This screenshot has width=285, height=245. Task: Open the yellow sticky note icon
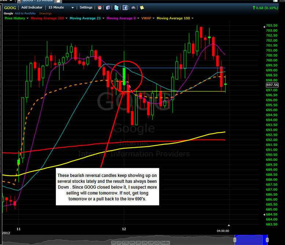[x=142, y=8]
